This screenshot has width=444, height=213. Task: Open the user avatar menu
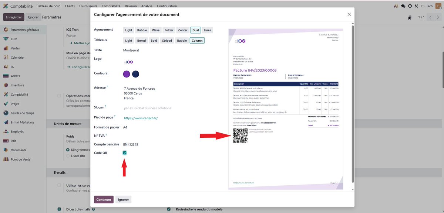438,6
